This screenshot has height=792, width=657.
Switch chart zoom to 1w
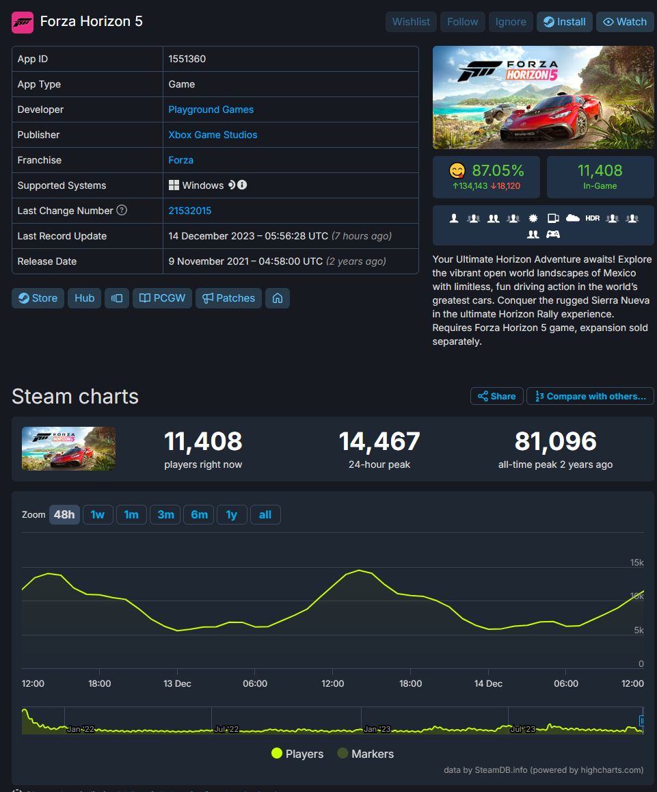[x=98, y=515]
